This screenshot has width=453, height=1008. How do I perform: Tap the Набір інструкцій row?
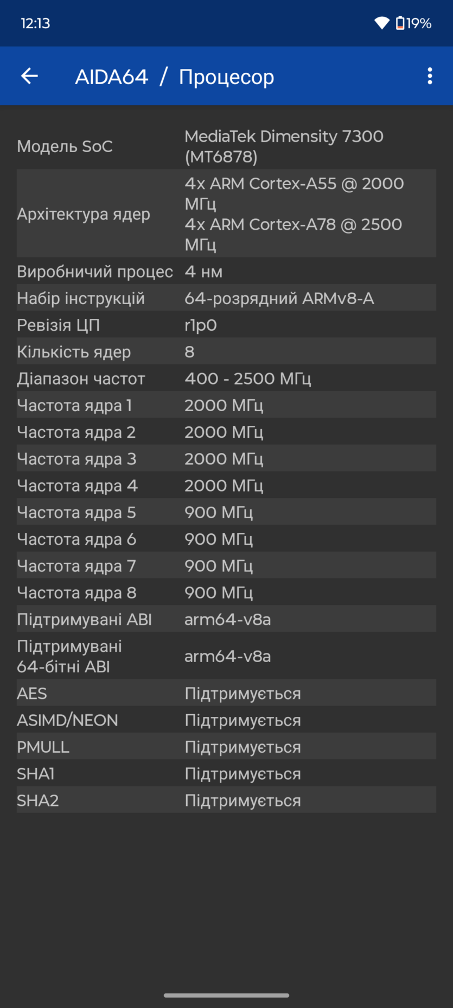pos(226,298)
